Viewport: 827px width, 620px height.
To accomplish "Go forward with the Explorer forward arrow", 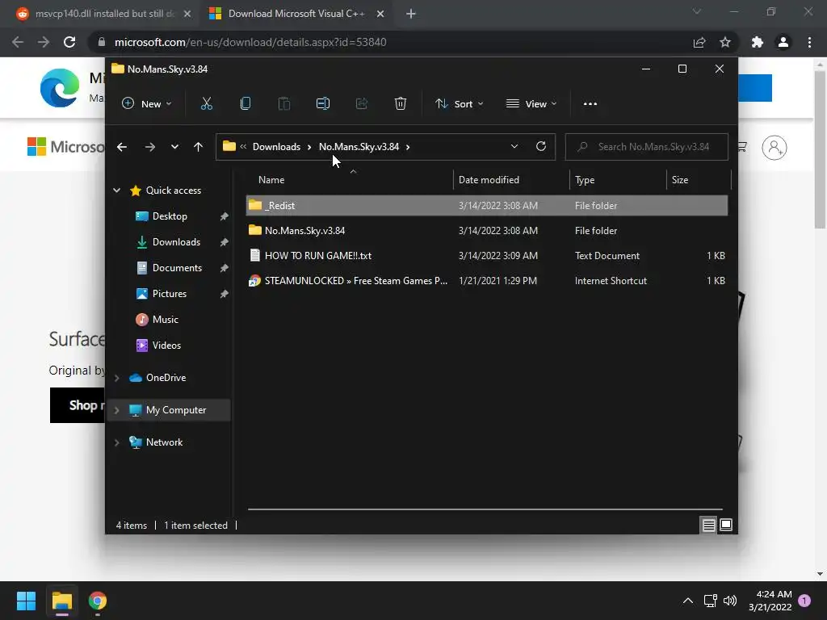I will (x=149, y=147).
